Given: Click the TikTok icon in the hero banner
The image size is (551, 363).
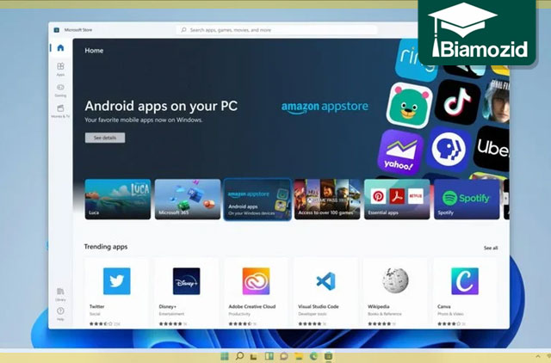Looking at the screenshot, I should click(x=457, y=102).
